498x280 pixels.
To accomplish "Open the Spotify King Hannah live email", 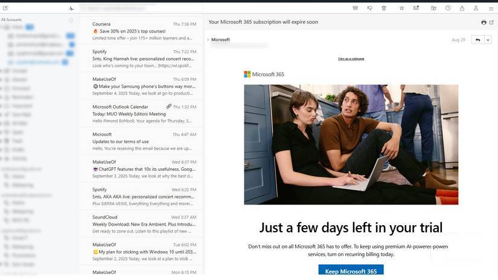I will point(141,59).
